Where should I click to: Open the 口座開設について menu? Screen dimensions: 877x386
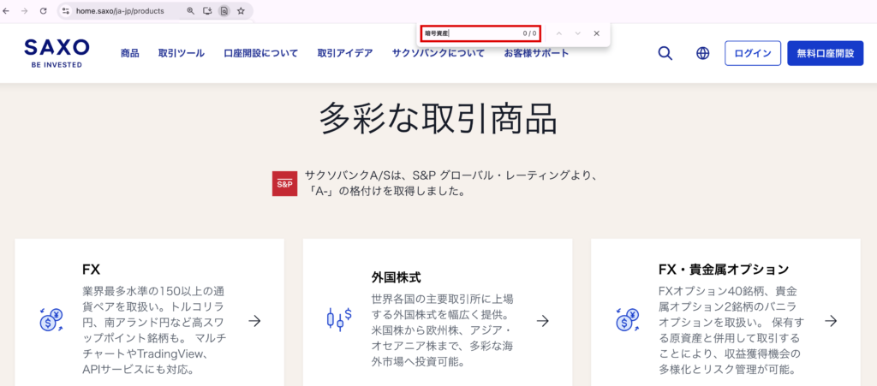click(x=260, y=54)
